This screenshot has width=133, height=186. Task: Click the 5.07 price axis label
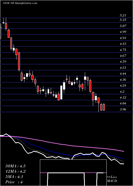123,26
